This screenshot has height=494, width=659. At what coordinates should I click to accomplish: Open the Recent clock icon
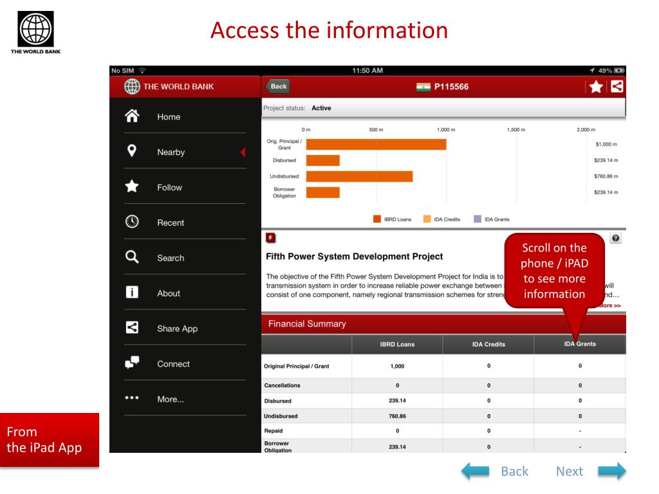[132, 221]
